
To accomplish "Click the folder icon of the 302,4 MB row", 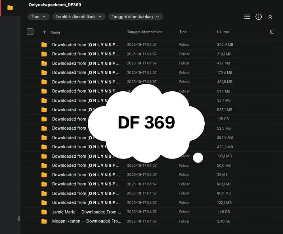I will 44,45.
